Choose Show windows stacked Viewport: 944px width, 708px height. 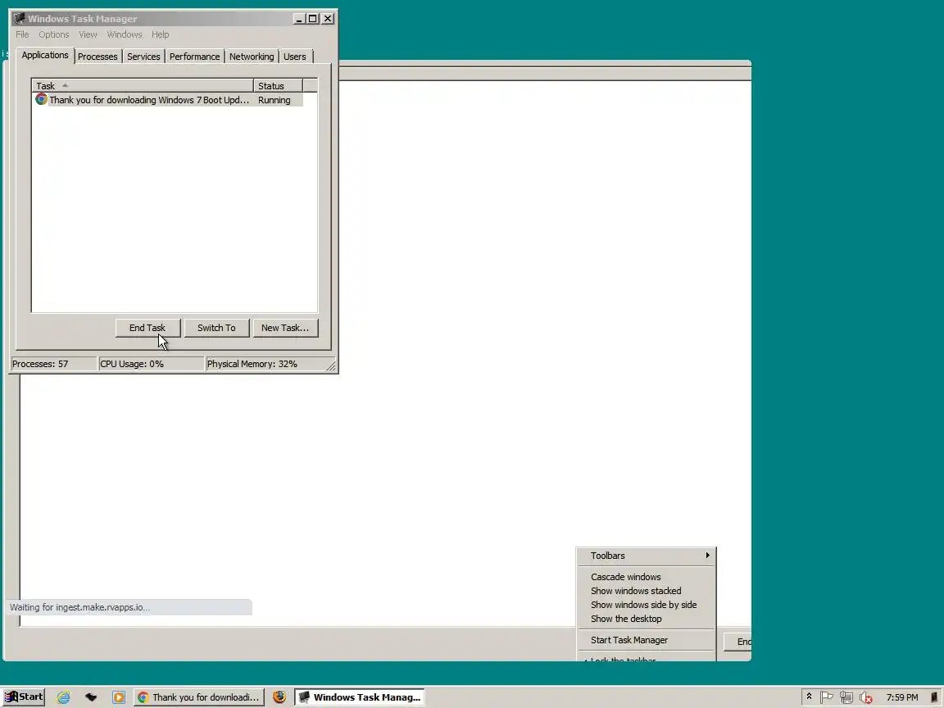pyautogui.click(x=647, y=591)
